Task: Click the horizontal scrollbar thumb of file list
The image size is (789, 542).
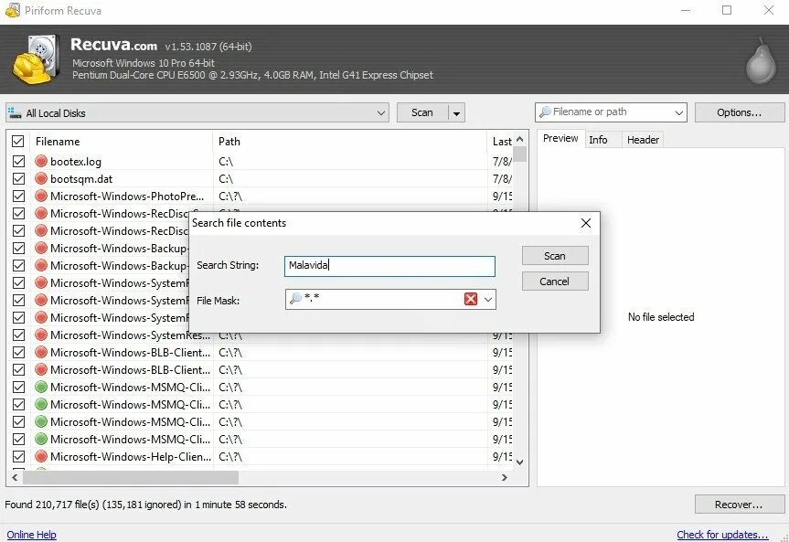Action: [x=131, y=477]
